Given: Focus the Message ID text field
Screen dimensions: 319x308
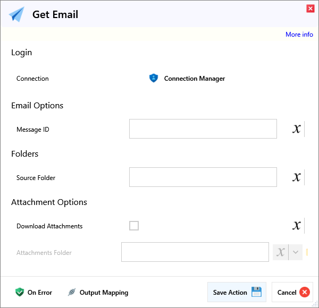Looking at the screenshot, I should [203, 129].
